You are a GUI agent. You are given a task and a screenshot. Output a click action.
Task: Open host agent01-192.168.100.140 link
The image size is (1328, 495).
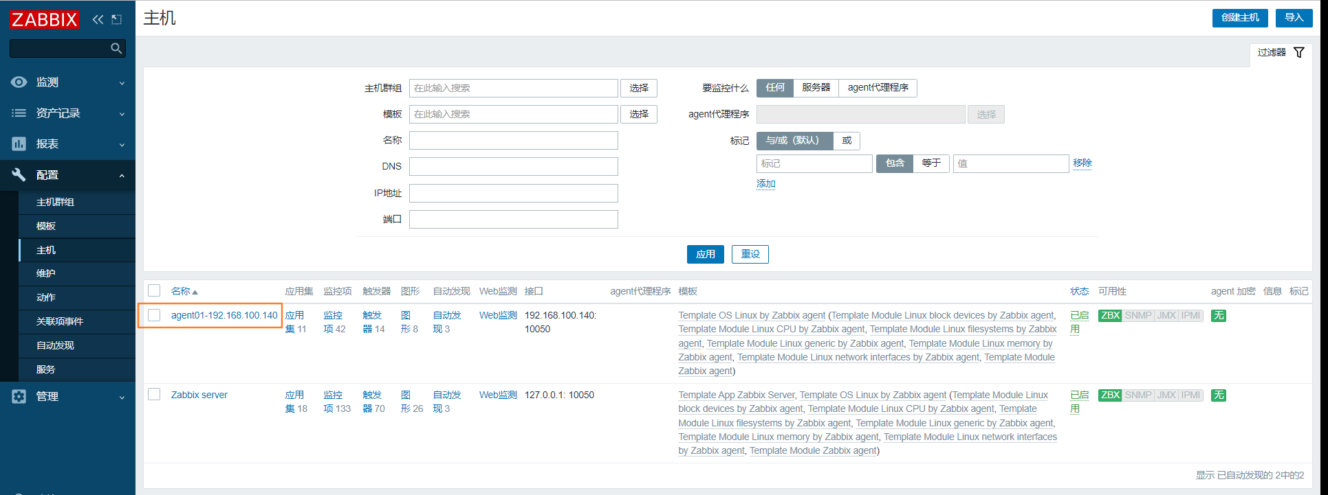point(224,315)
